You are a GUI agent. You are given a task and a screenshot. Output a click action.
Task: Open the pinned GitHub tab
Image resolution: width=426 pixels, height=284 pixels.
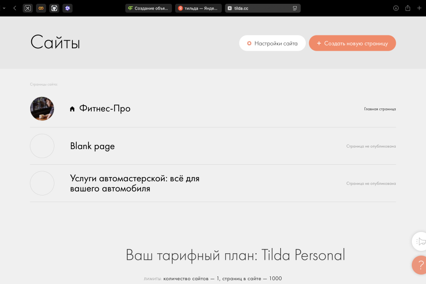(x=54, y=8)
